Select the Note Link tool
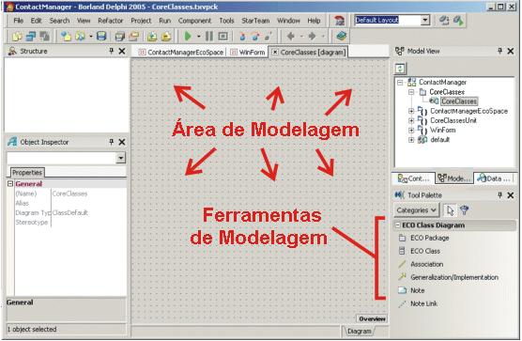 (x=418, y=303)
